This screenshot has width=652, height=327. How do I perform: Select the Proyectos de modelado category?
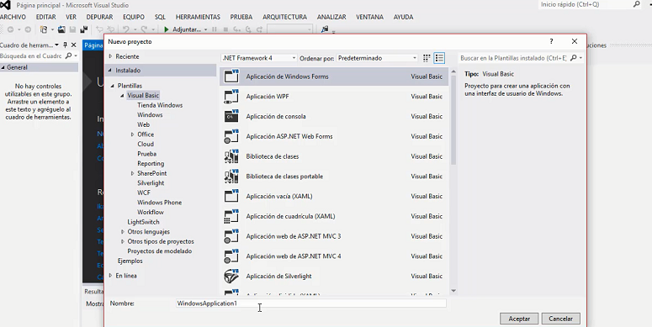(160, 251)
